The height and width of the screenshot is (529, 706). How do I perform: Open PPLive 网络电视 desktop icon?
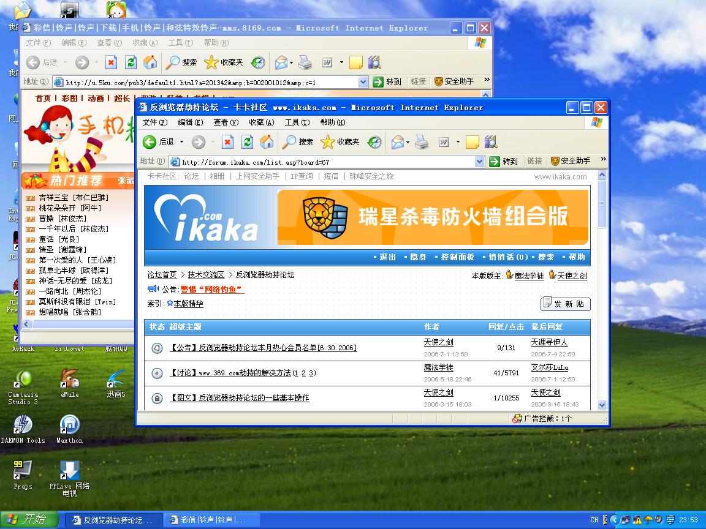(x=69, y=478)
